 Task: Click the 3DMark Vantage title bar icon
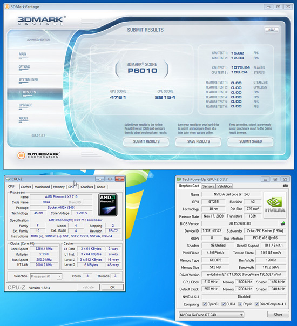click(7, 6)
